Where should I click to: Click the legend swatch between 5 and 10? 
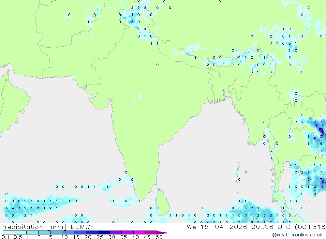tap(56, 232)
